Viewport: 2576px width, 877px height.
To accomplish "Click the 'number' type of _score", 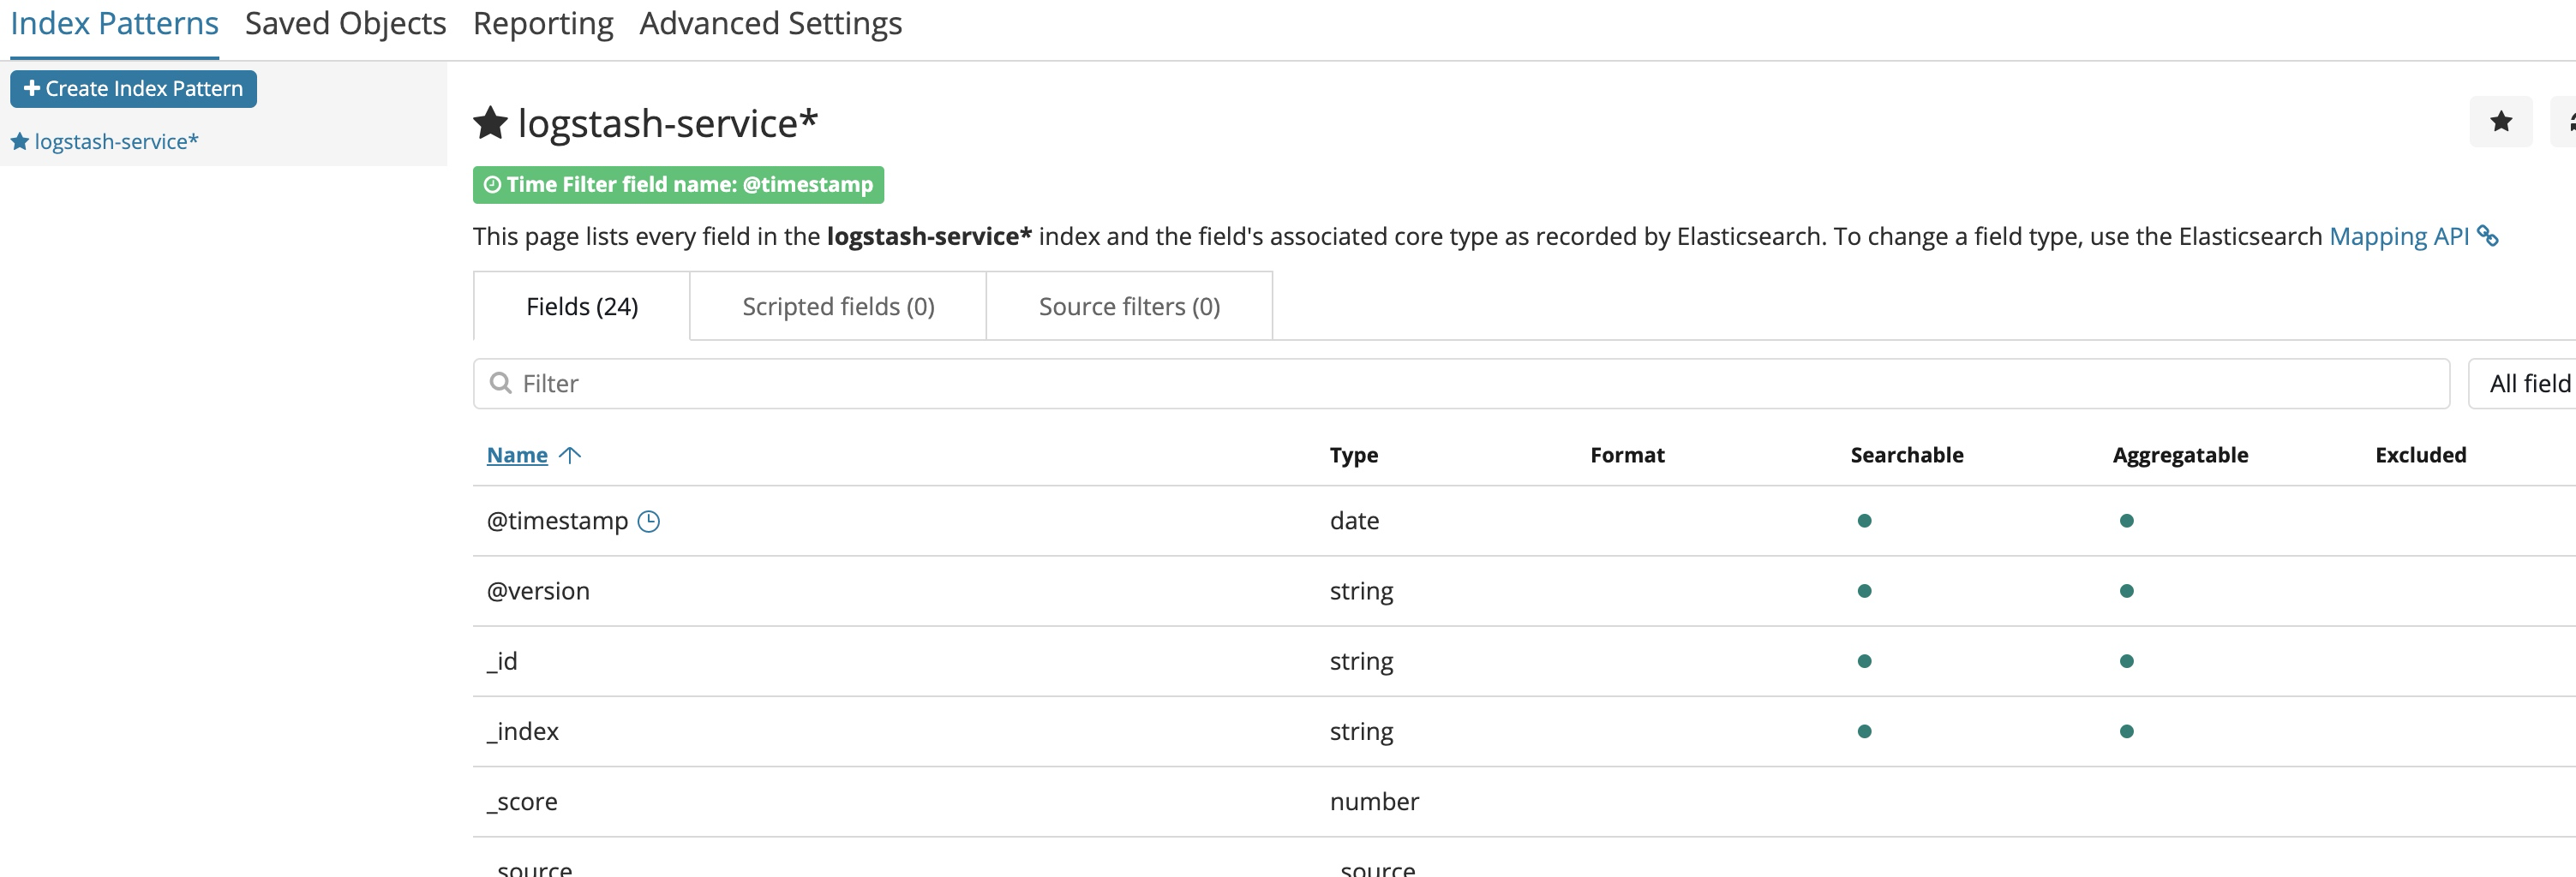I will [x=1374, y=801].
